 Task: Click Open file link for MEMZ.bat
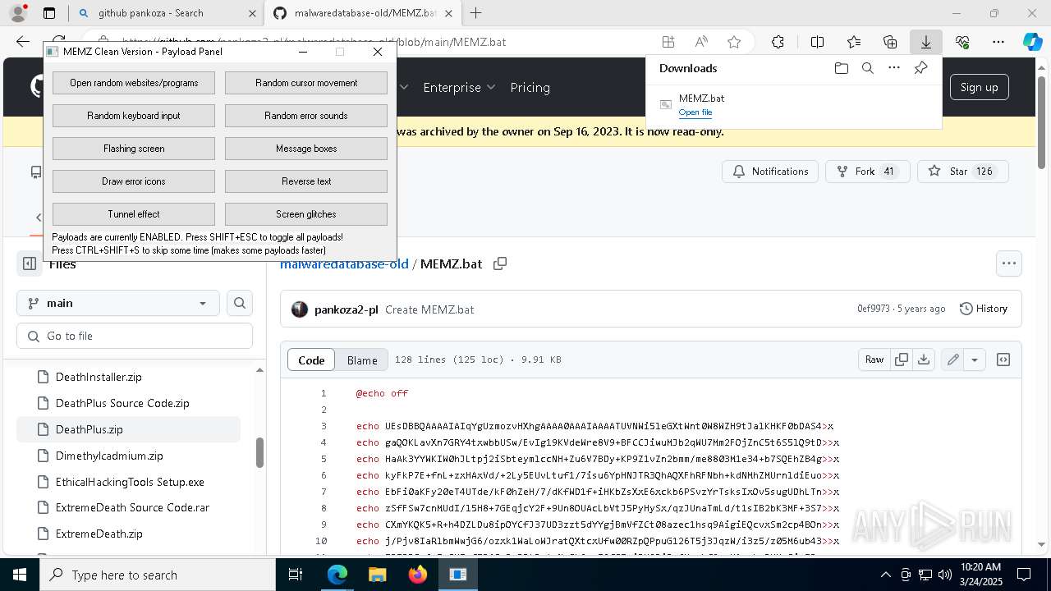pyautogui.click(x=695, y=112)
